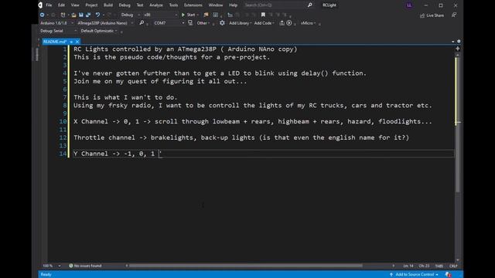Click line 10 text 'X Channel'

[91, 121]
